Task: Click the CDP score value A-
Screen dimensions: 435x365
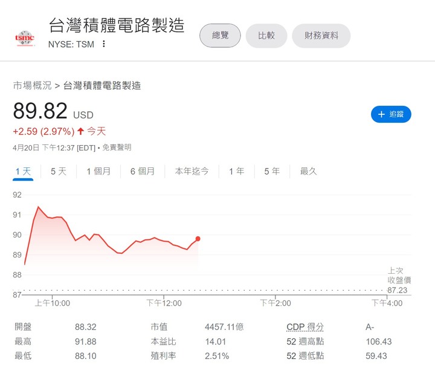Action: pos(370,327)
